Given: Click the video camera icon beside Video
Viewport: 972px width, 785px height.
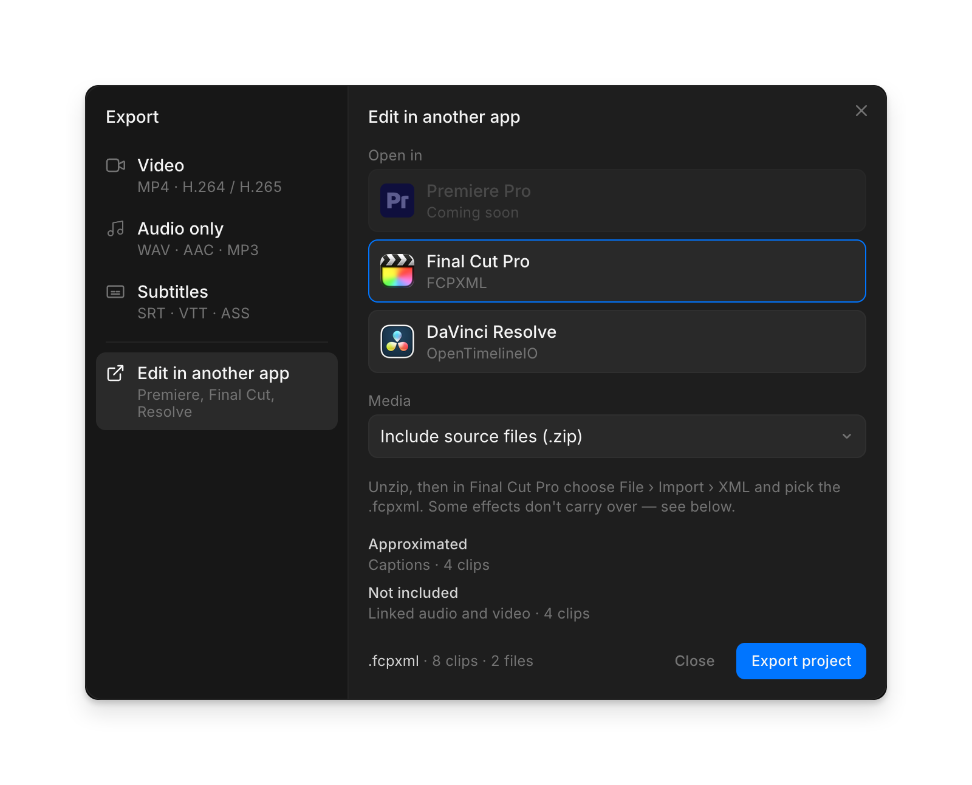Looking at the screenshot, I should click(115, 165).
